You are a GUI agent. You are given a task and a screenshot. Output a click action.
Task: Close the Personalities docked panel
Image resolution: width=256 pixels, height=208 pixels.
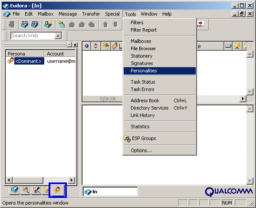pyautogui.click(x=75, y=45)
